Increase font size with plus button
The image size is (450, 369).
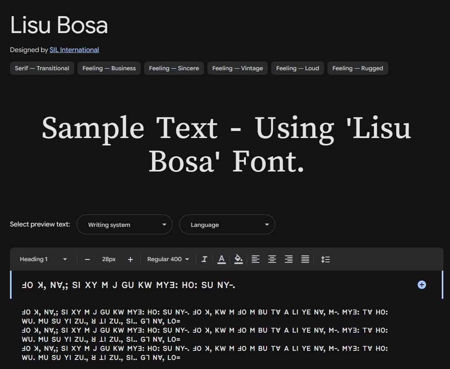130,259
